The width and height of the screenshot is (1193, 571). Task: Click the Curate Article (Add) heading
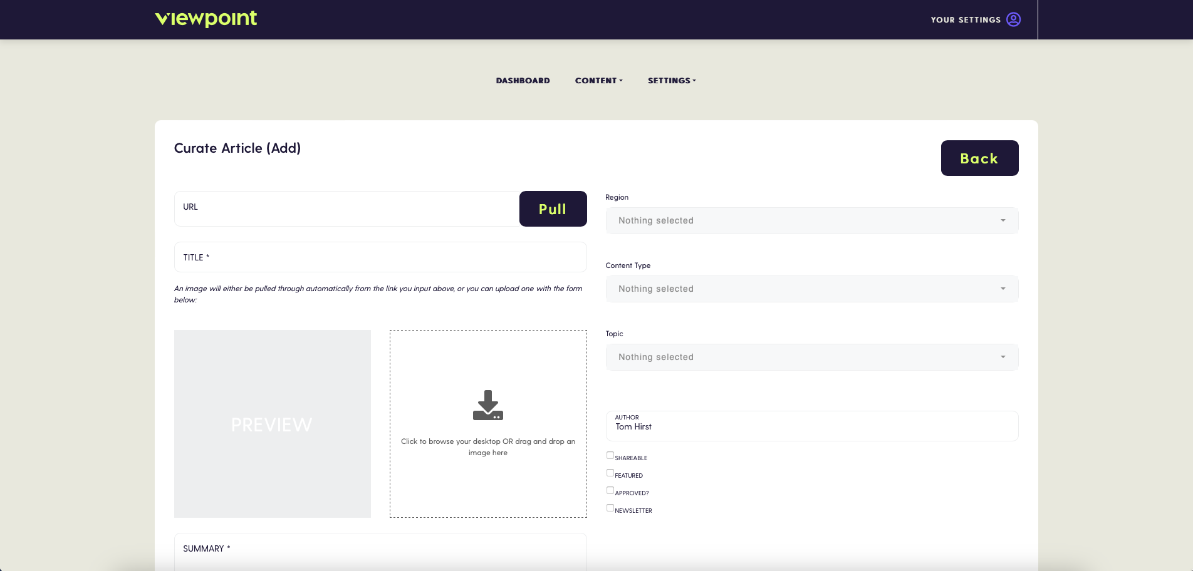(x=237, y=148)
